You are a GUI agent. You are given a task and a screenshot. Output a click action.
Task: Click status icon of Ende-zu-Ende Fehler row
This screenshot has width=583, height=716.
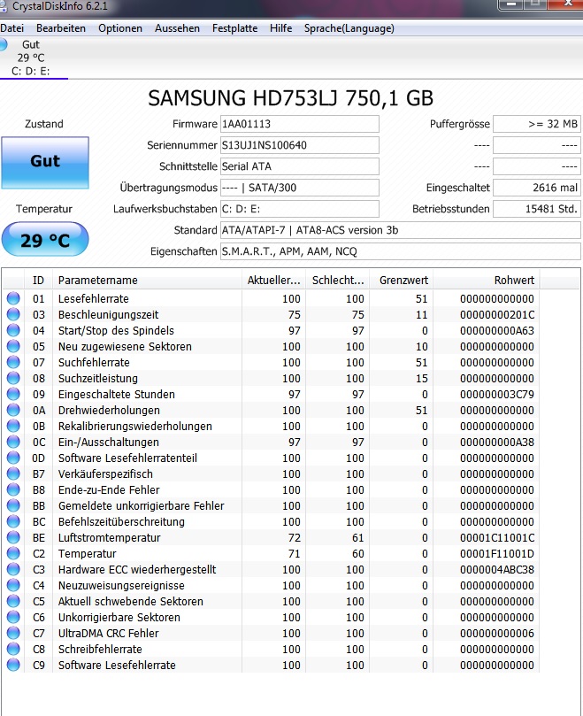tap(13, 490)
